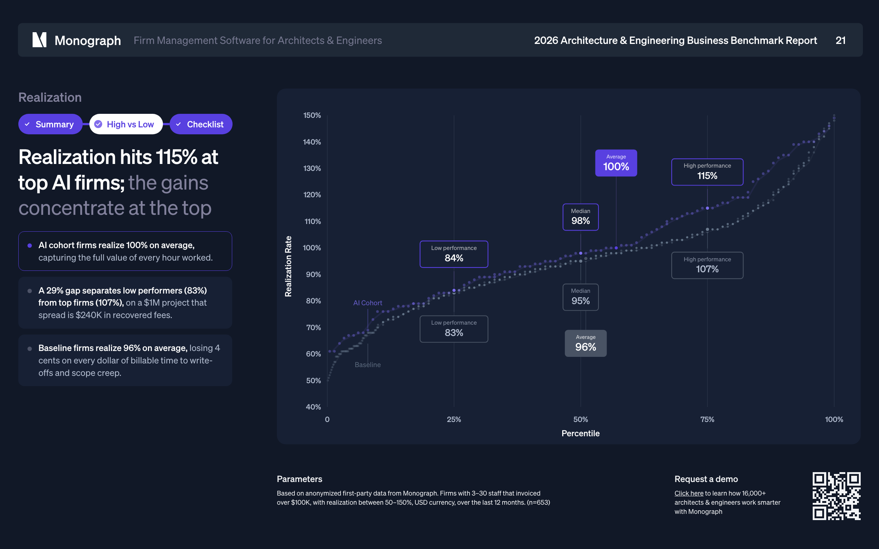
Task: Click the purple bullet in AI cohort card
Action: click(30, 246)
